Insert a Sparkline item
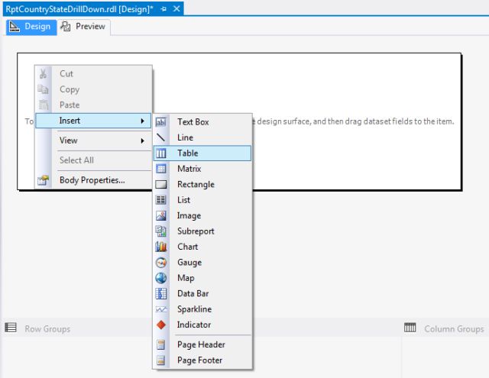Viewport: 489px width, 378px height. pyautogui.click(x=202, y=309)
